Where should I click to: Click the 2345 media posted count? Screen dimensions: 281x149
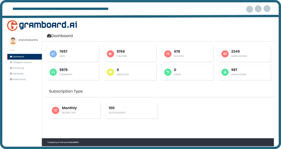point(235,51)
